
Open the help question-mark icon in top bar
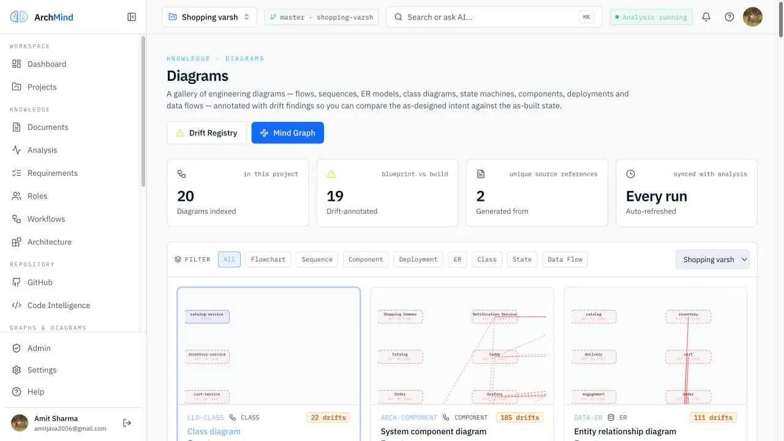(729, 17)
